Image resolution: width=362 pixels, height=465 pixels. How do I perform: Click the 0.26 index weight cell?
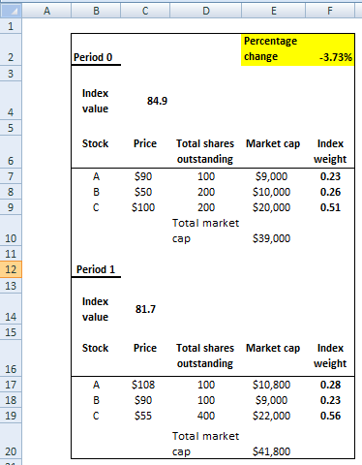click(330, 192)
